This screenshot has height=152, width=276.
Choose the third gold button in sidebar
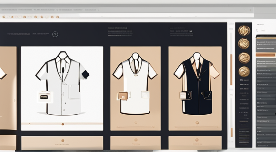click(244, 58)
